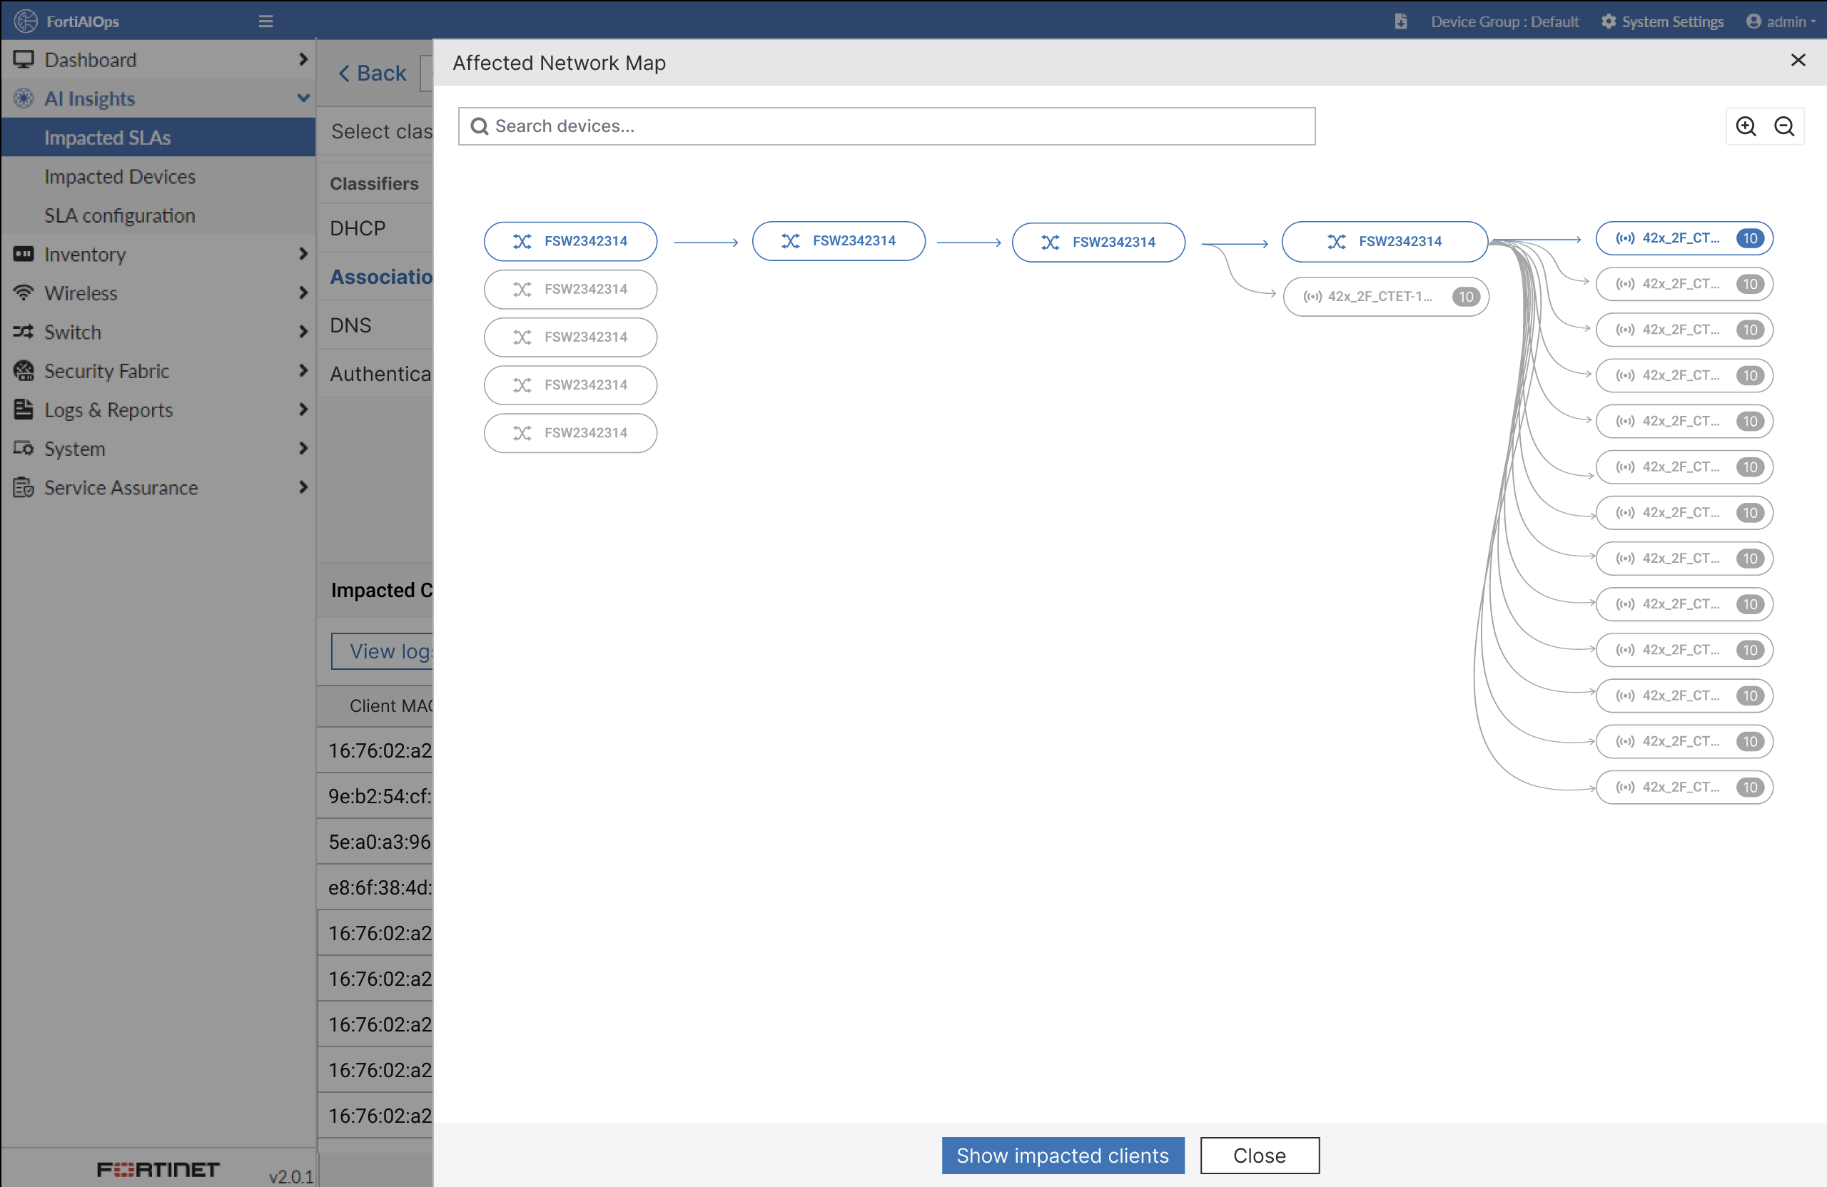The width and height of the screenshot is (1827, 1187).
Task: Click the zoom out magnifier icon
Action: [1784, 126]
